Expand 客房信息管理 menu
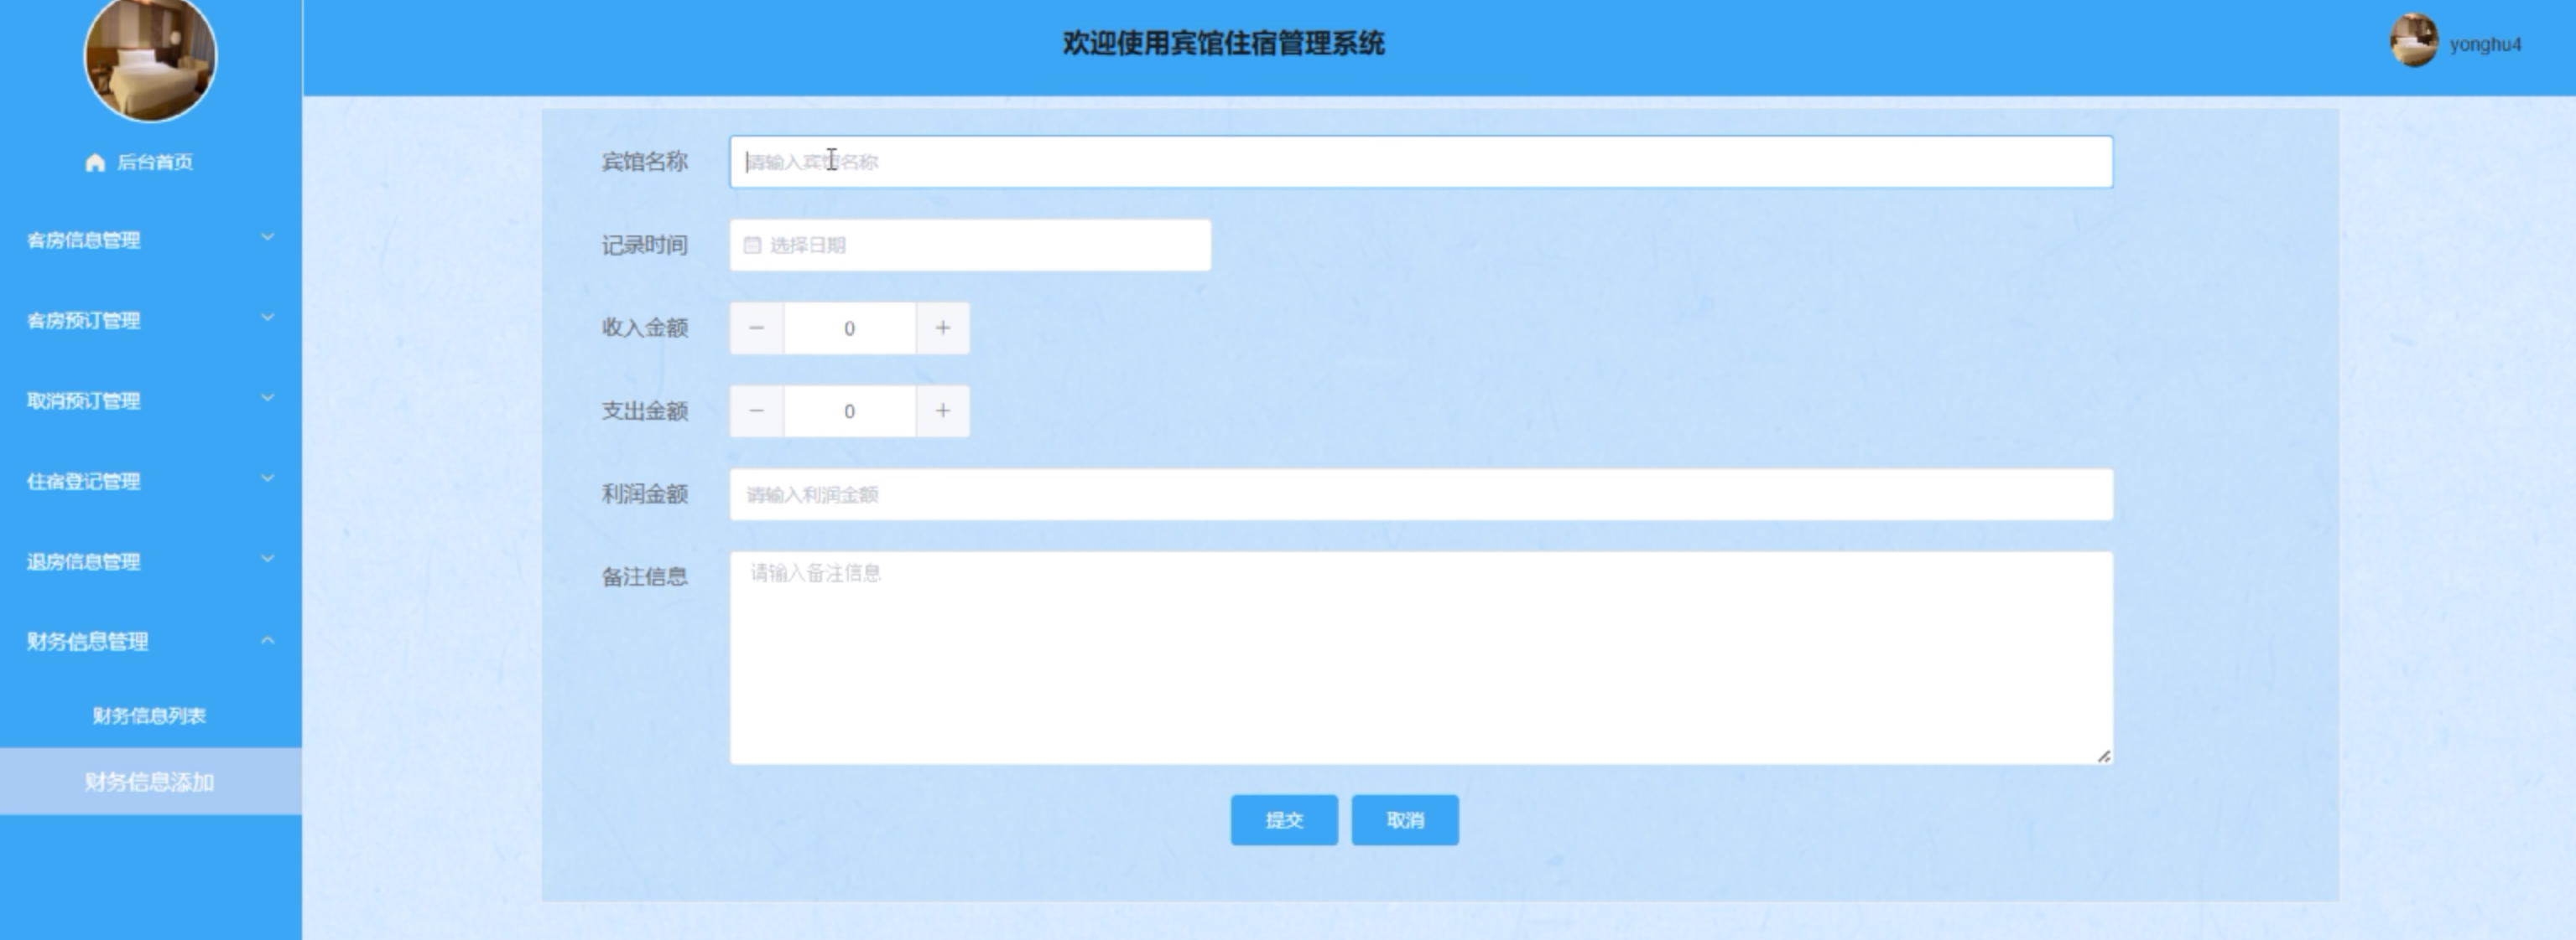2576x940 pixels. [150, 240]
